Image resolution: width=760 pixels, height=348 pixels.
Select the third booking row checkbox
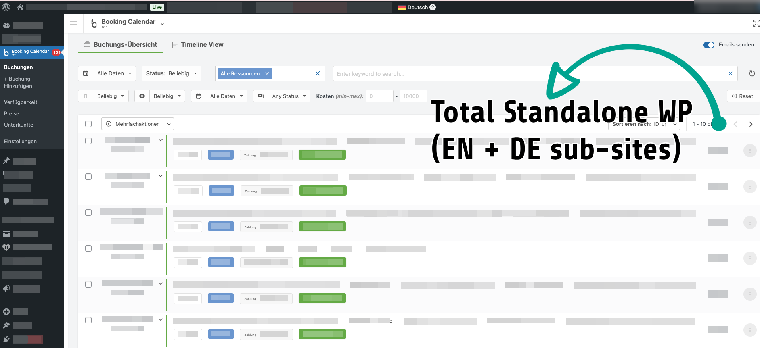(88, 213)
